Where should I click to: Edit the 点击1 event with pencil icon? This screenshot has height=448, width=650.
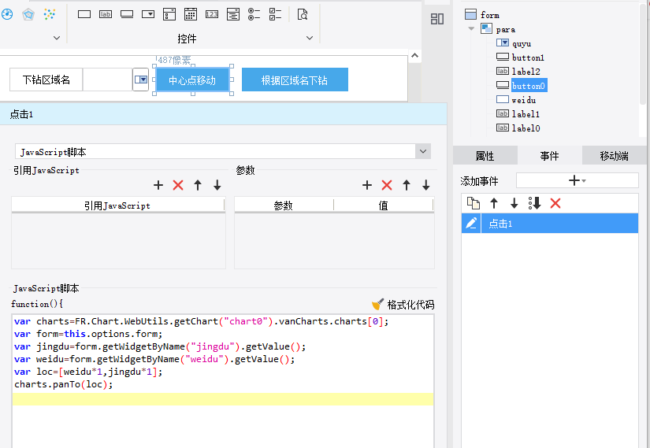[x=471, y=224]
